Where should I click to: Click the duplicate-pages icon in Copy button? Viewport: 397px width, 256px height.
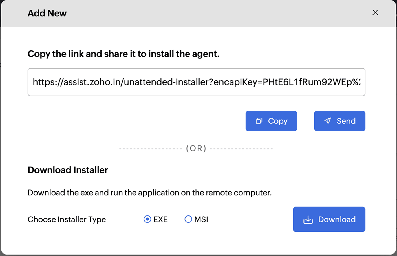[x=259, y=121]
